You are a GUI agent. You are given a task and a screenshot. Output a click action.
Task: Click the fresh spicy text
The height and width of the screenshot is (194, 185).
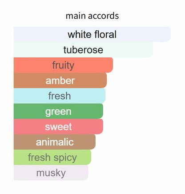52,158
